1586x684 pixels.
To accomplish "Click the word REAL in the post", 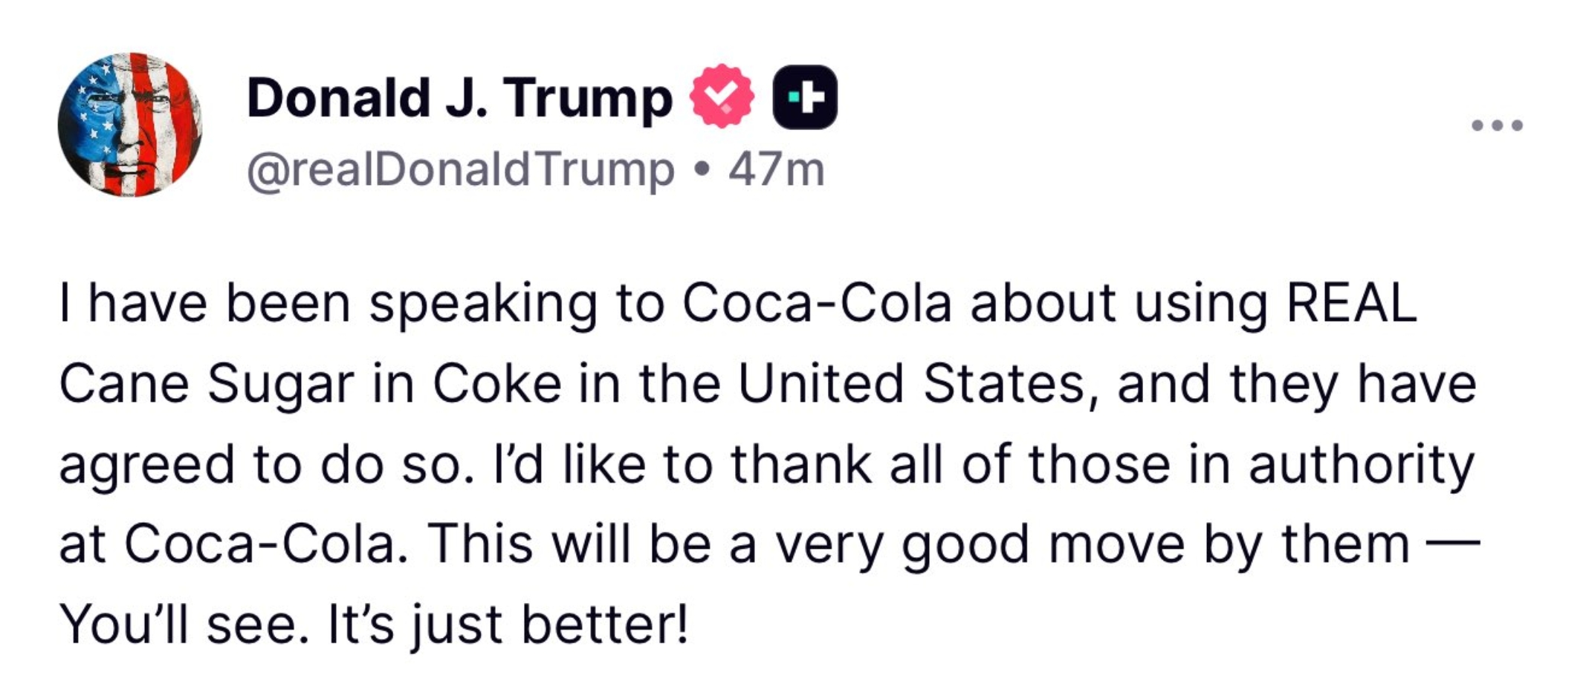I will tap(1351, 304).
